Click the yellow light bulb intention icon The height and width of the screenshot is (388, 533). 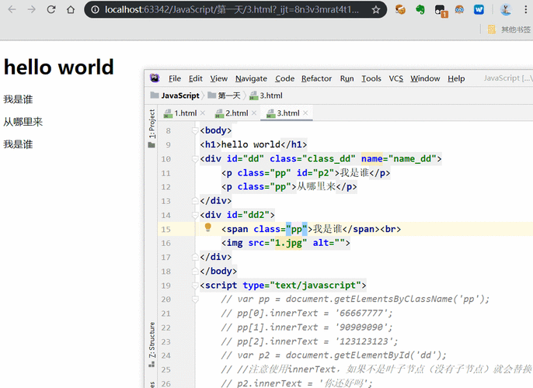[x=208, y=227]
